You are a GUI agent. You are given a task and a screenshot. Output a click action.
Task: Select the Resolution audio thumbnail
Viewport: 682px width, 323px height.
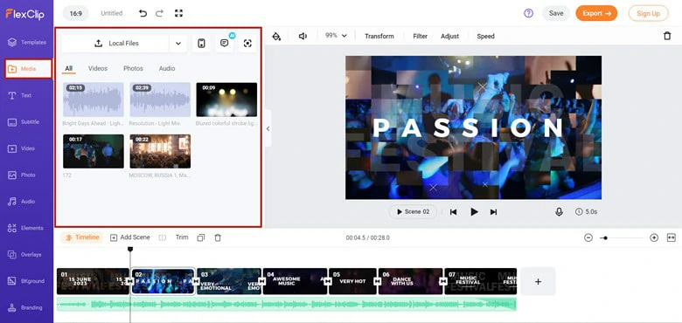tap(160, 100)
